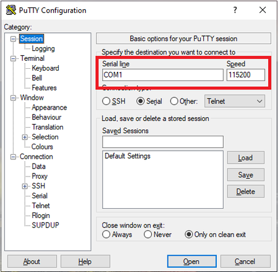Select the SSH connection type radio button

[x=106, y=101]
